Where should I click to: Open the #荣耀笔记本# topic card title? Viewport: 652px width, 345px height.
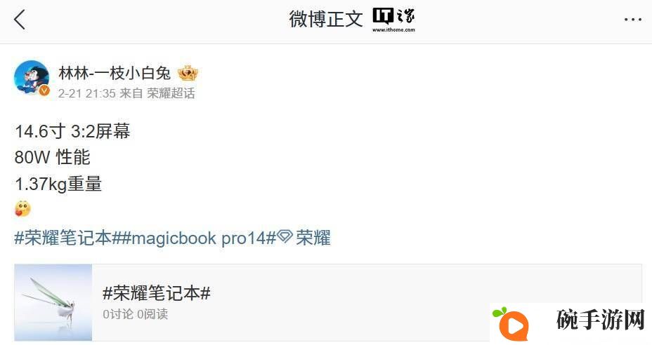click(x=157, y=293)
